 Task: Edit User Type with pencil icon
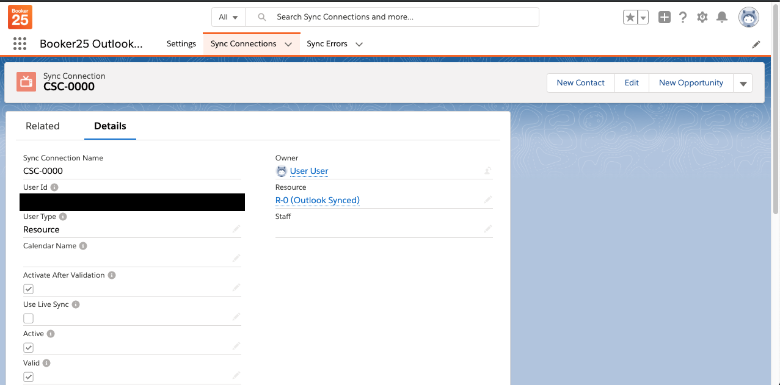coord(236,229)
